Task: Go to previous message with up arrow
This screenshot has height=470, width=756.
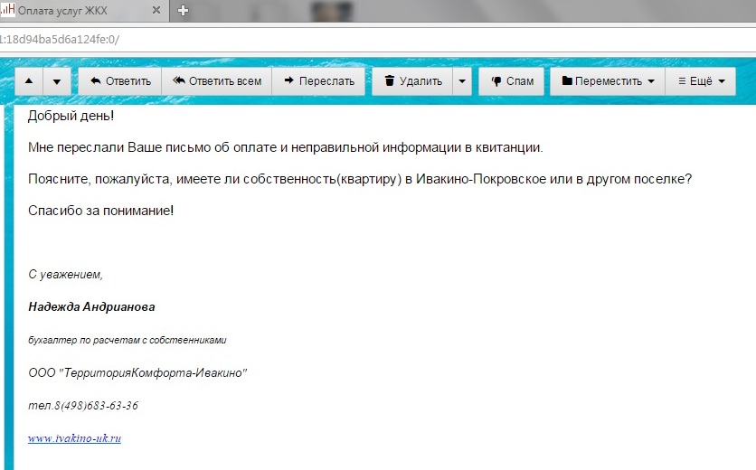Action: click(29, 81)
